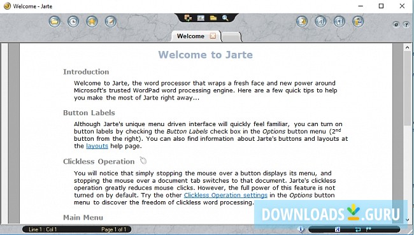Click the flag marker icon in status bar

[369, 229]
